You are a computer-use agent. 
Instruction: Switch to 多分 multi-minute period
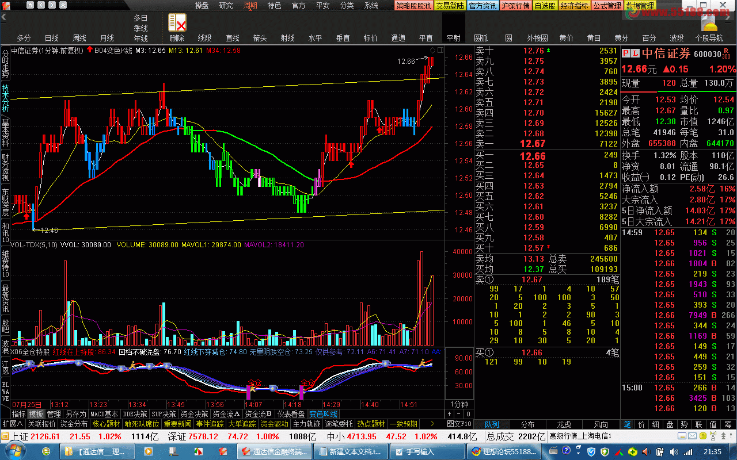[x=24, y=38]
